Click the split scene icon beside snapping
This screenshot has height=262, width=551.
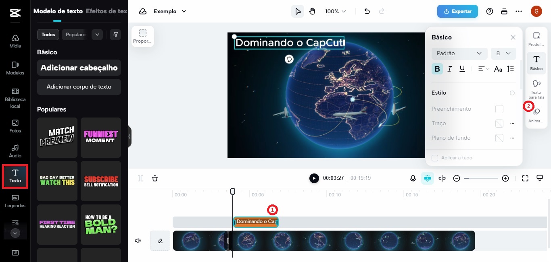click(442, 178)
